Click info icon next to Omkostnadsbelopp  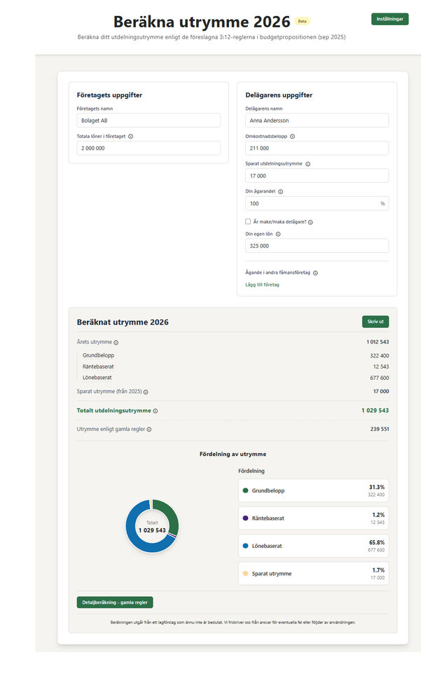coord(292,137)
